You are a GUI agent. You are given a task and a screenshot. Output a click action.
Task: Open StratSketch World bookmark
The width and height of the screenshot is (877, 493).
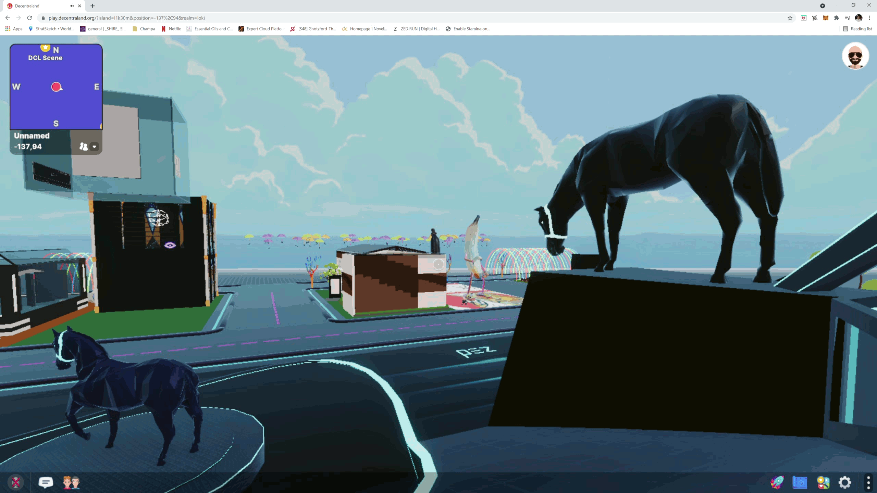(51, 29)
